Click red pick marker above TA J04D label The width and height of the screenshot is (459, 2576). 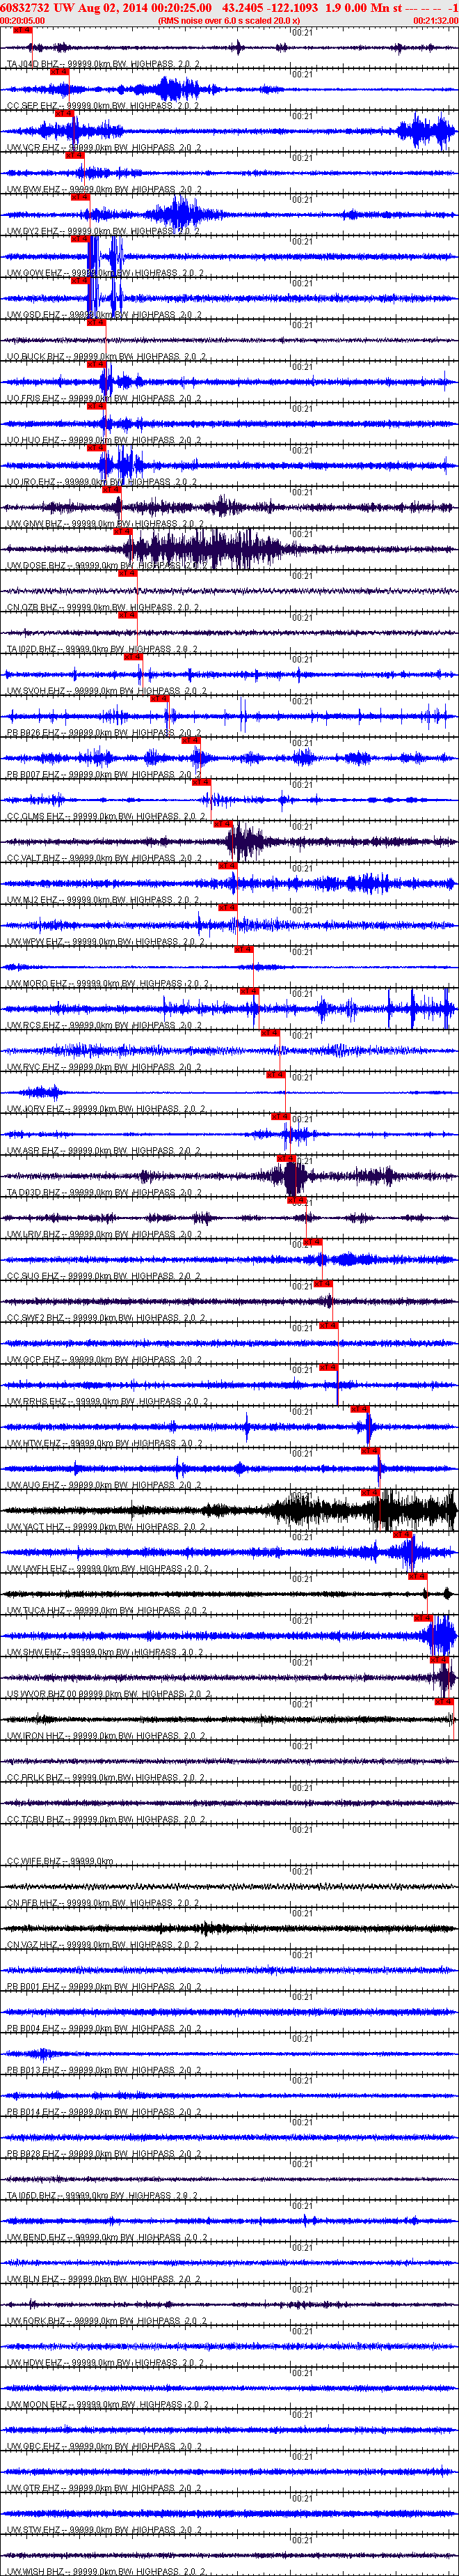tap(23, 31)
